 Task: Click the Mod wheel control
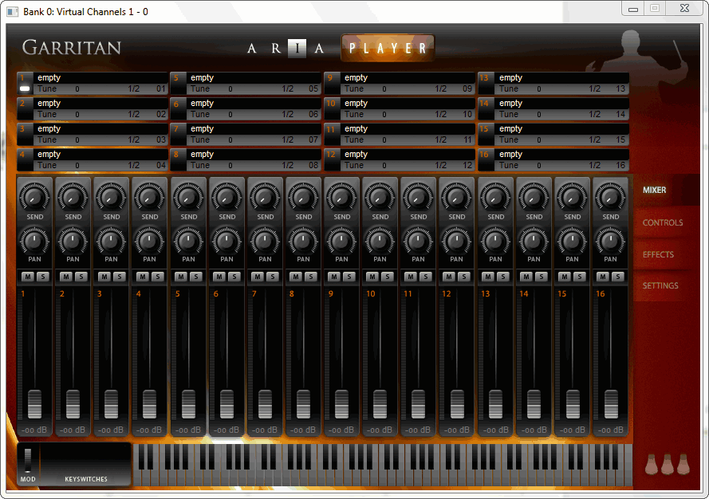click(28, 459)
